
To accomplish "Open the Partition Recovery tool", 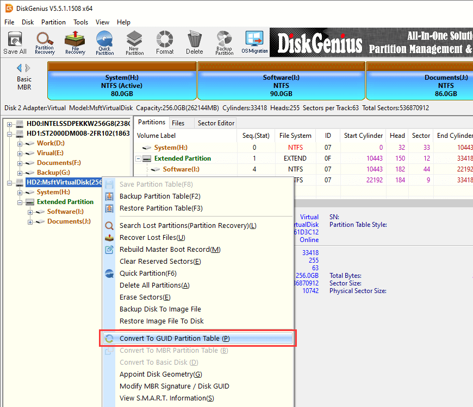I will pos(45,42).
